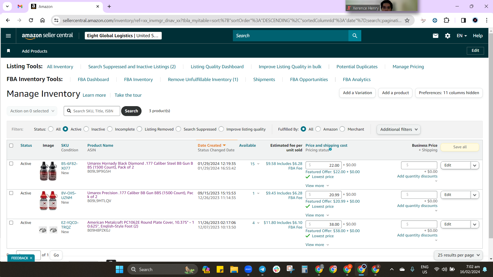Screen dimensions: 493x277
Task: Click the Save all button
Action: click(460, 147)
